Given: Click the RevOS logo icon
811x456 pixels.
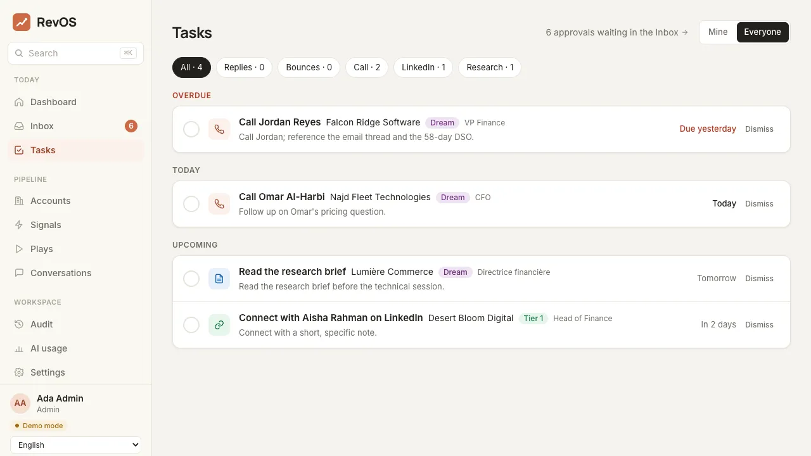Looking at the screenshot, I should coord(22,22).
